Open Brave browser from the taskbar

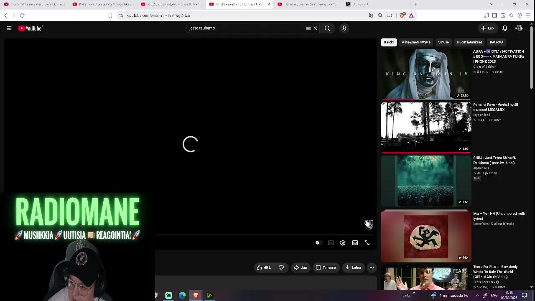pos(196,296)
